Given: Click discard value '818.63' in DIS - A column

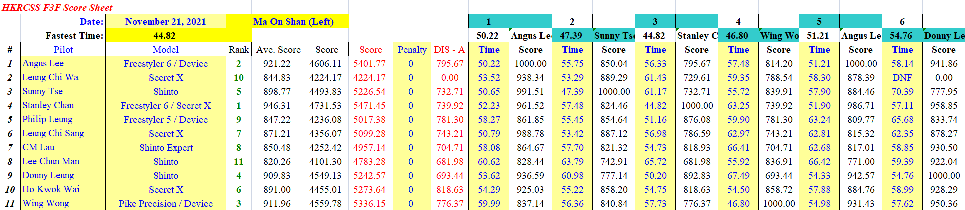Looking at the screenshot, I should [450, 189].
